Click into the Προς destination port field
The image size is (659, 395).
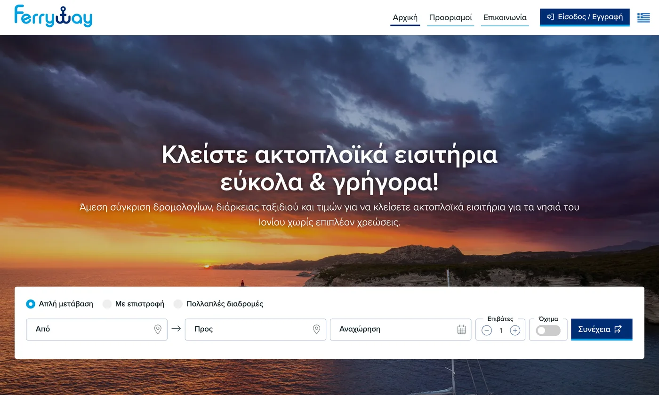coord(256,330)
